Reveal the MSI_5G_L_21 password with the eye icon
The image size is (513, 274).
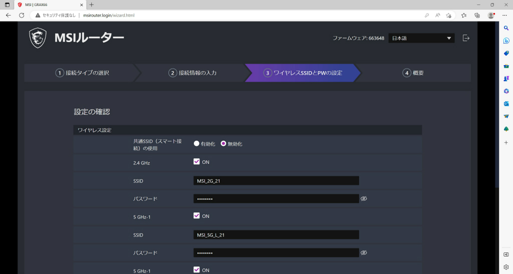pos(364,252)
